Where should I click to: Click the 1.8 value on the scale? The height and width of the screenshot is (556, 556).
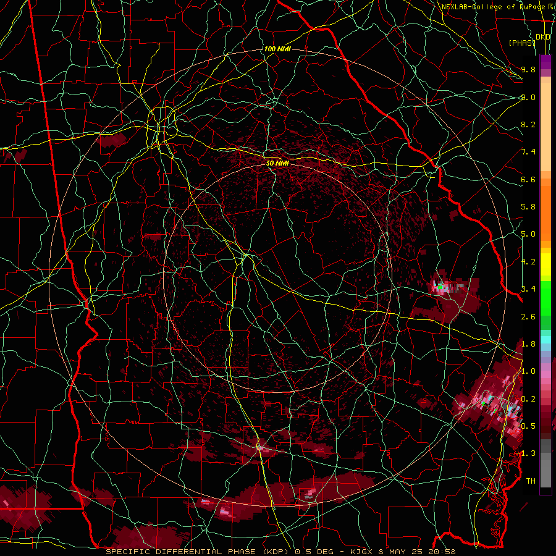528,344
